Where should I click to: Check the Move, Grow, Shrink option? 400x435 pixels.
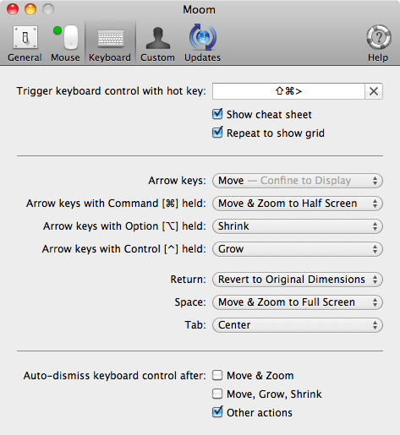[x=217, y=394]
